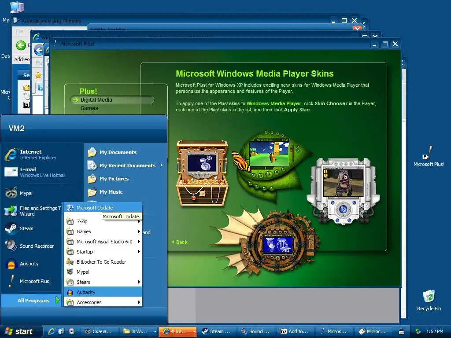Select Games in Plus! sidebar
Screen dimensions: 451x338
89,108
